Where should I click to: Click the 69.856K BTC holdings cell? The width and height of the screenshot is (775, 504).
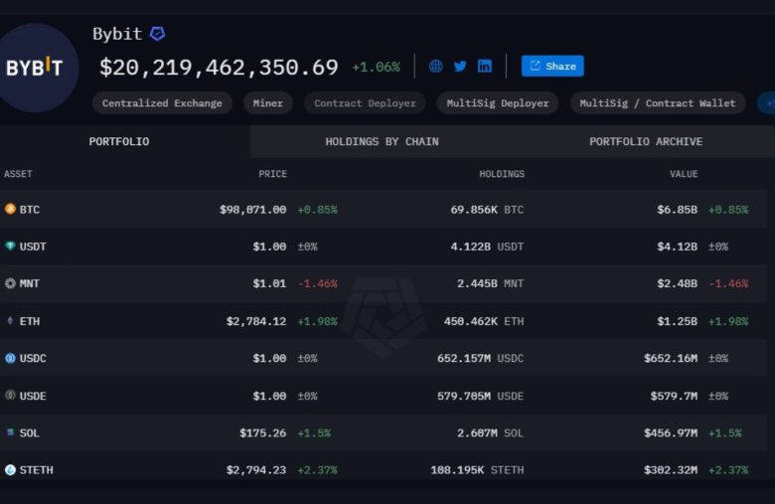click(487, 210)
